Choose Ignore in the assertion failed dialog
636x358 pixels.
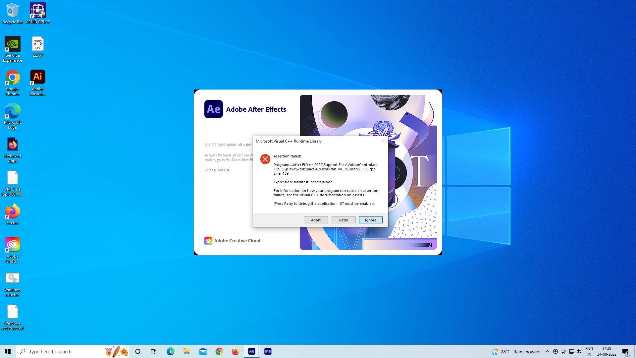click(370, 220)
